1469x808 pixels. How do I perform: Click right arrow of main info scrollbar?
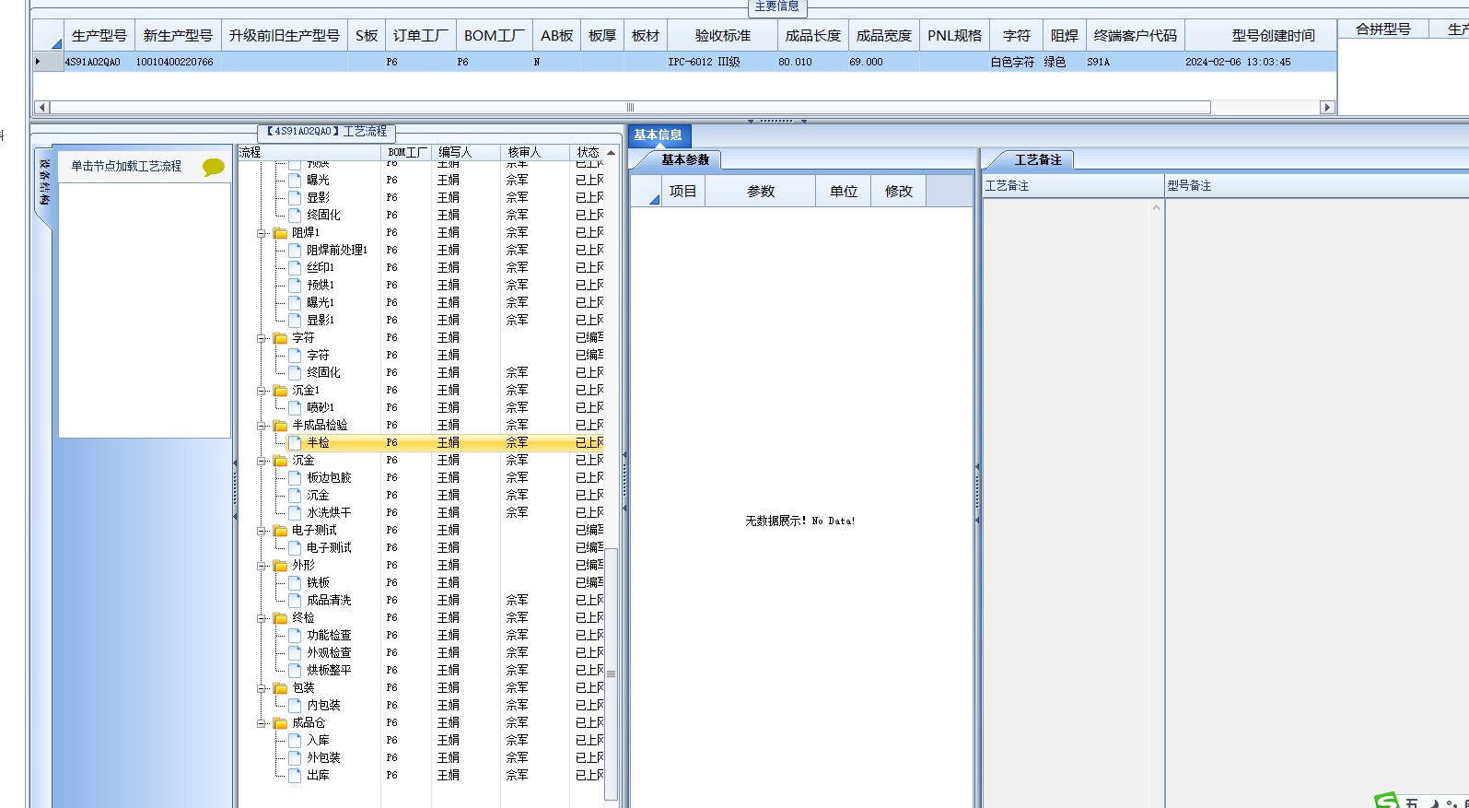(1327, 108)
